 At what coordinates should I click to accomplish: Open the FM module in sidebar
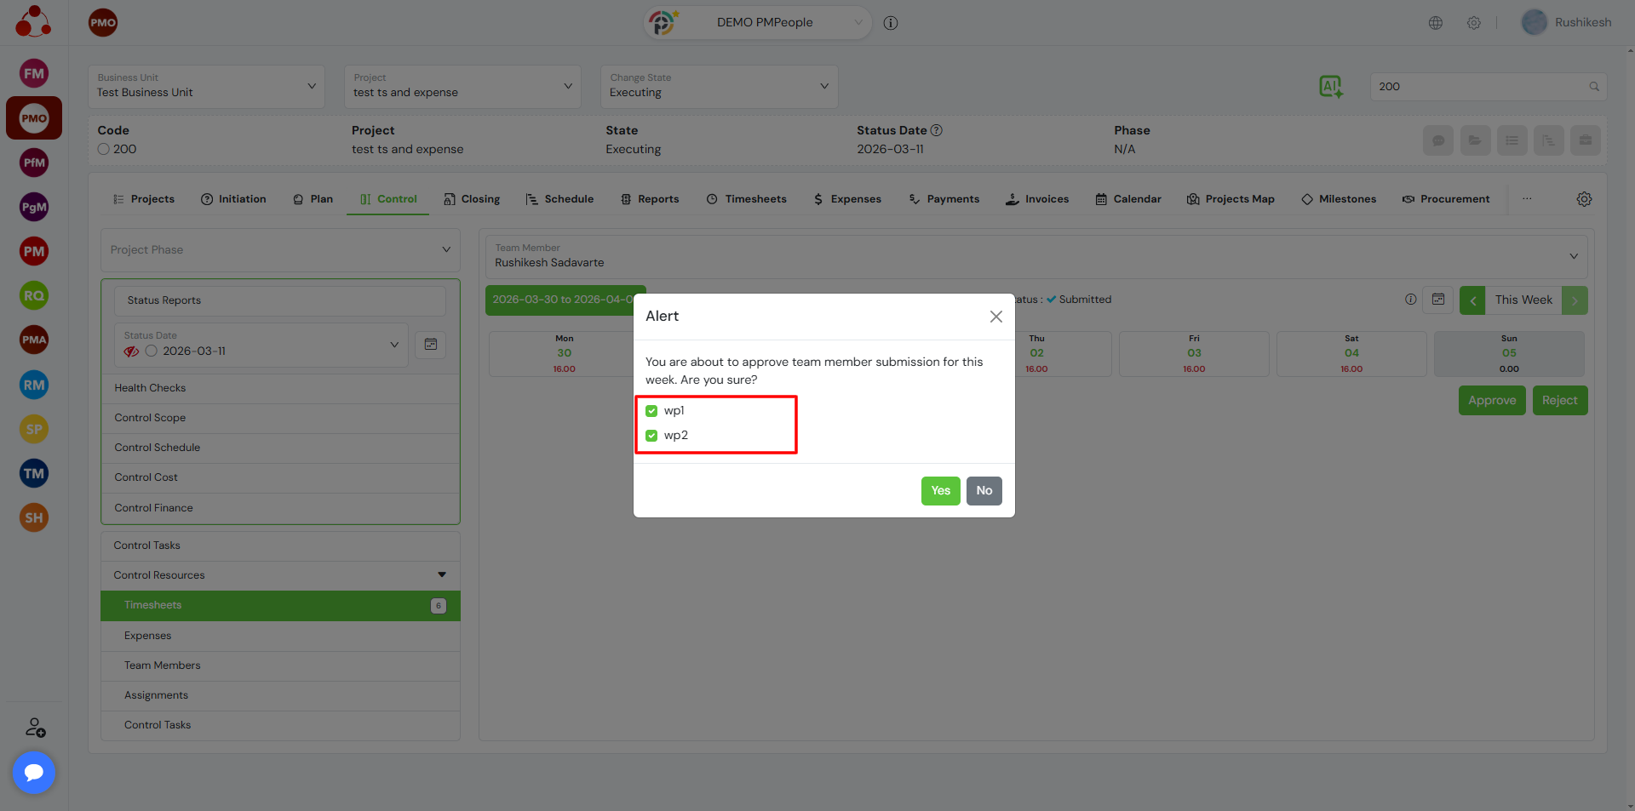coord(34,73)
